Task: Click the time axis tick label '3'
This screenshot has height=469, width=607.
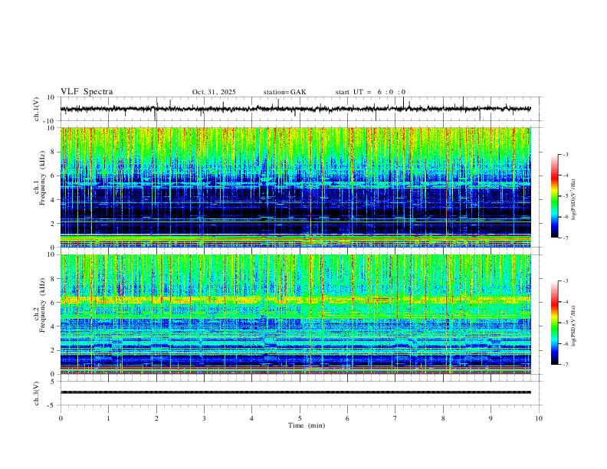Action: (x=204, y=418)
